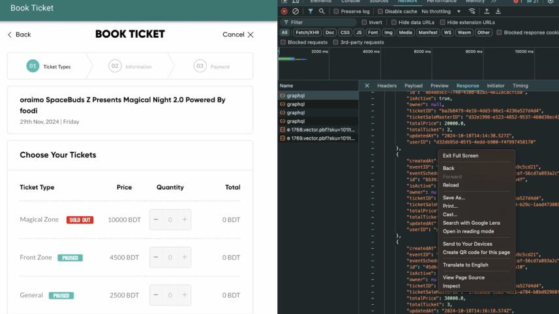Image resolution: width=559 pixels, height=314 pixels.
Task: Cancel the ticket booking
Action: (x=237, y=35)
